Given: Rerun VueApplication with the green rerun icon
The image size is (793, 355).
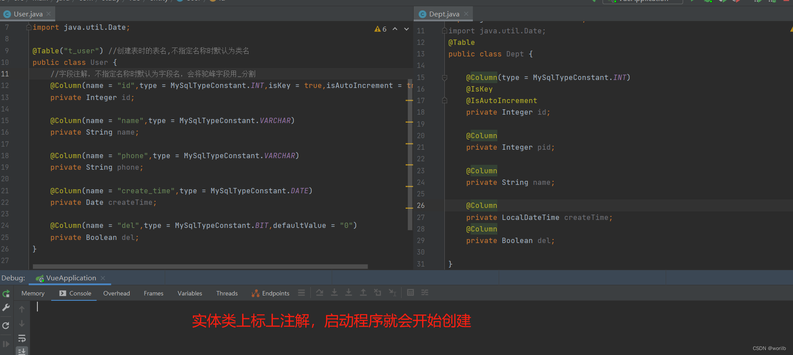Looking at the screenshot, I should (6, 294).
